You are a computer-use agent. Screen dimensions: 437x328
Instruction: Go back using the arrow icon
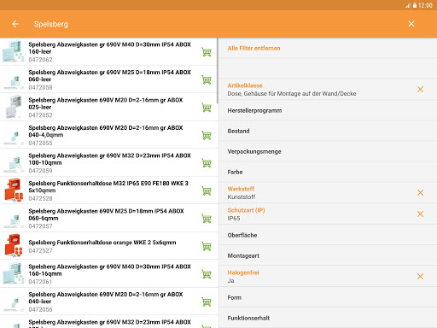(x=15, y=24)
